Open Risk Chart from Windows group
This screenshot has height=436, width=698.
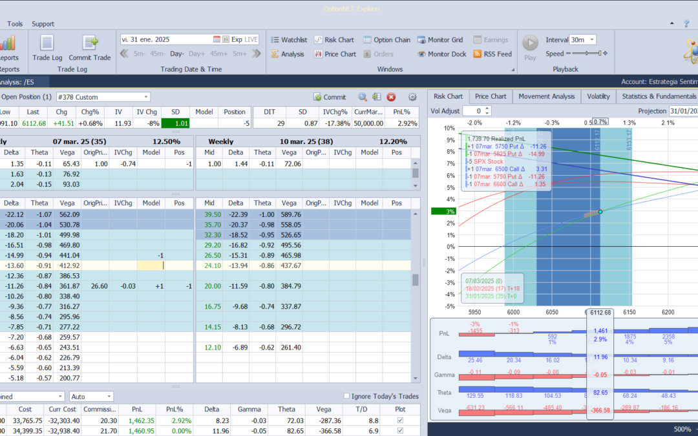point(334,39)
